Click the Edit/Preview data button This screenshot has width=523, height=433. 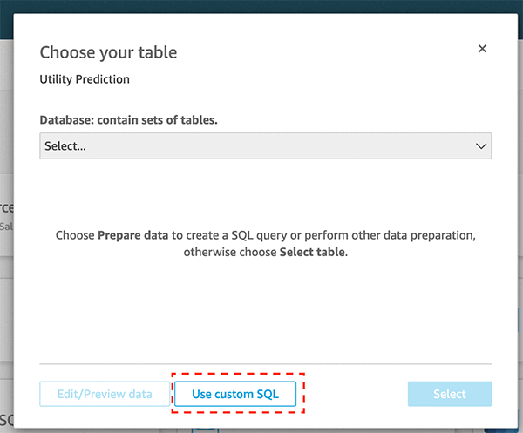(x=105, y=394)
